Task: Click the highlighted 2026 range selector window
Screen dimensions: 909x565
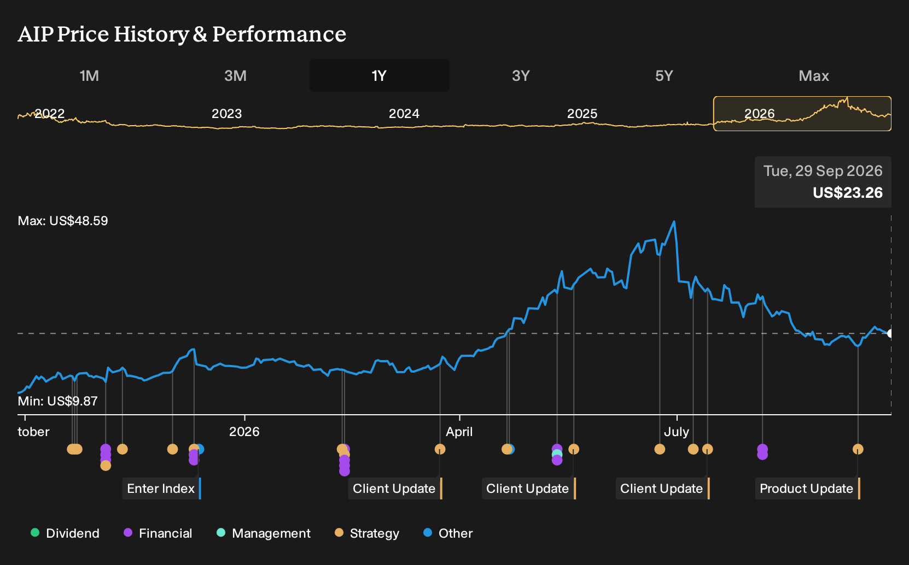Action: point(802,114)
